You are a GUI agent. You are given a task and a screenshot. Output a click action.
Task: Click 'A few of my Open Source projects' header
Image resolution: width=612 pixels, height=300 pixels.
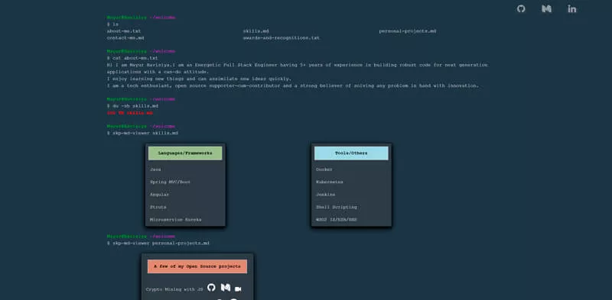point(197,266)
